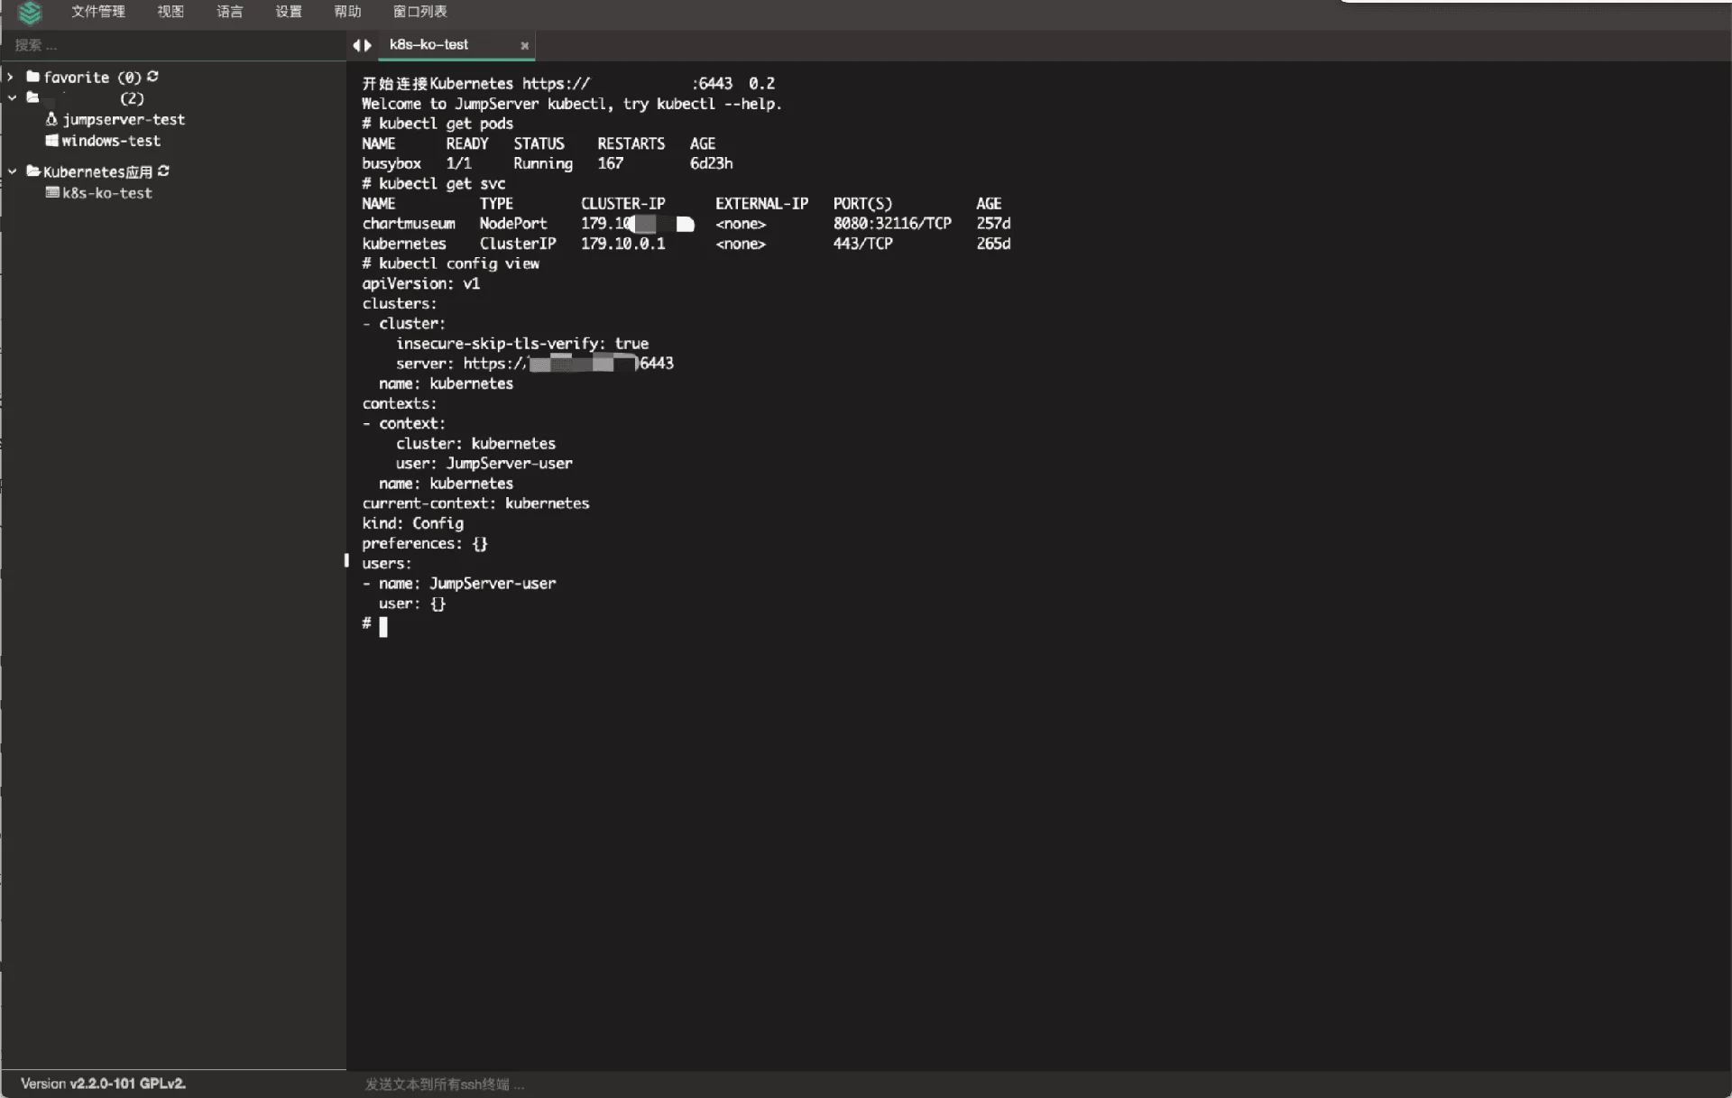Click the Running status value
Image resolution: width=1732 pixels, height=1098 pixels.
point(543,163)
